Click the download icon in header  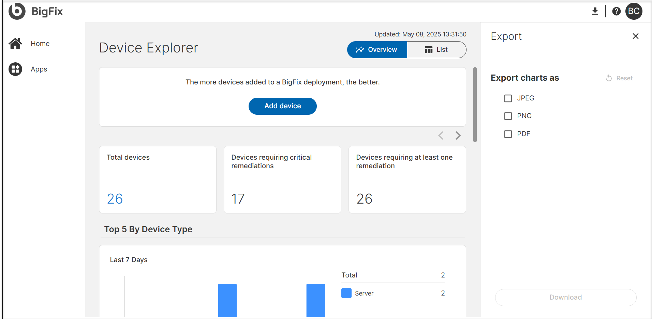pyautogui.click(x=595, y=11)
